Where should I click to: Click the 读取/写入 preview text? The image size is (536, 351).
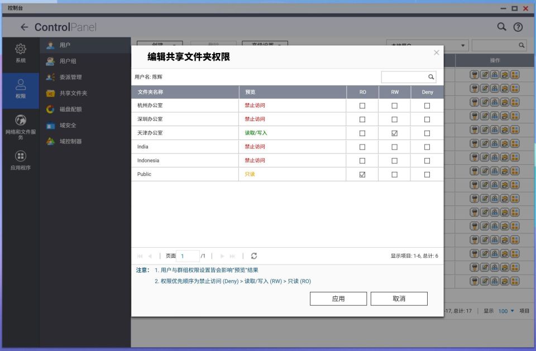256,133
